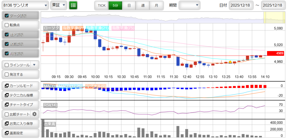Open カーソルモード popup window

20,86
